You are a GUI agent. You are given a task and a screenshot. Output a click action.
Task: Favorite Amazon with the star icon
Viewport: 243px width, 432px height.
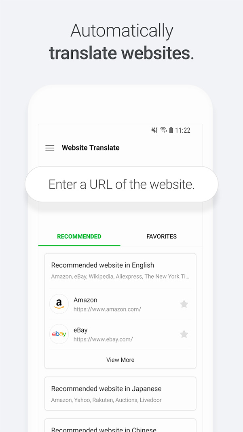click(x=184, y=304)
